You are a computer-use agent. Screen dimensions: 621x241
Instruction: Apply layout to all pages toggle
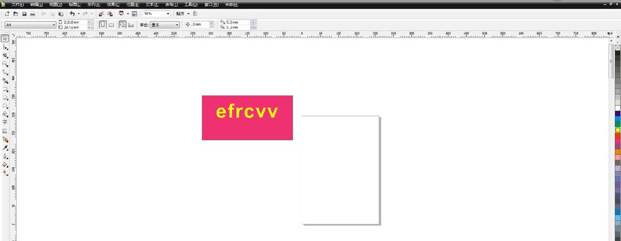pyautogui.click(x=122, y=25)
